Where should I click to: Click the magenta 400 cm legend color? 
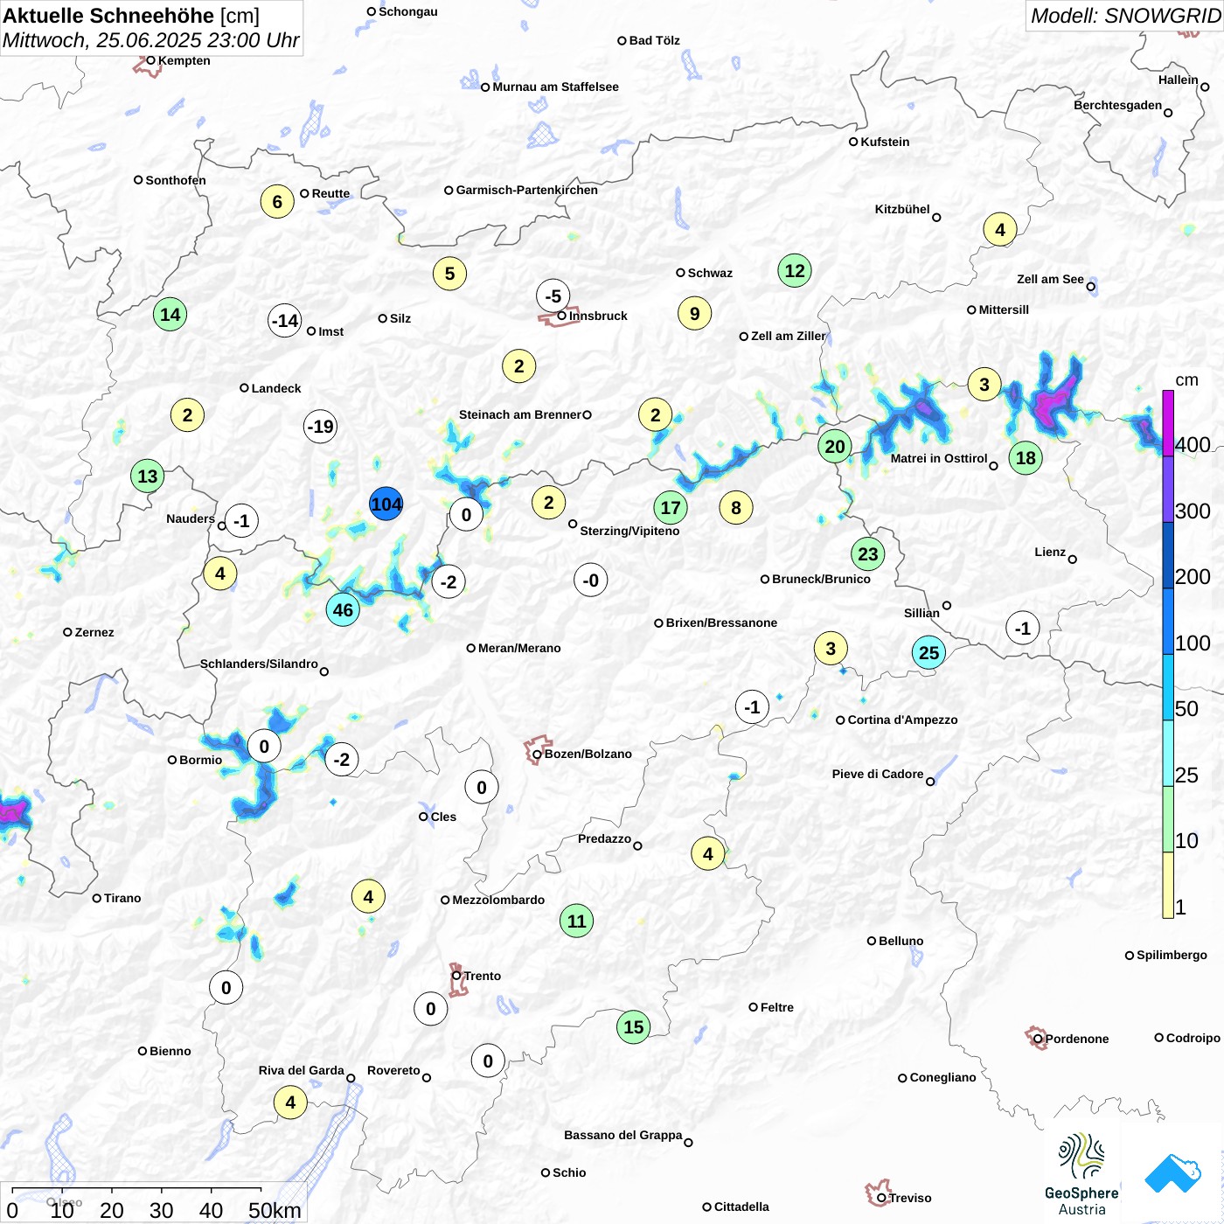tap(1168, 423)
